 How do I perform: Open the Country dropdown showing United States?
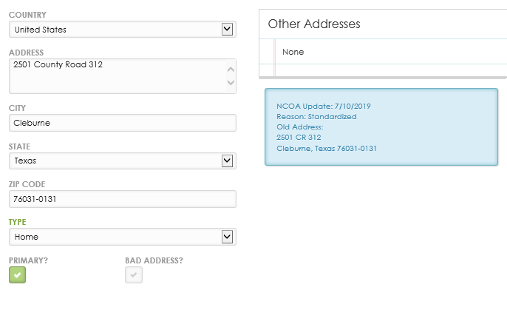point(122,30)
